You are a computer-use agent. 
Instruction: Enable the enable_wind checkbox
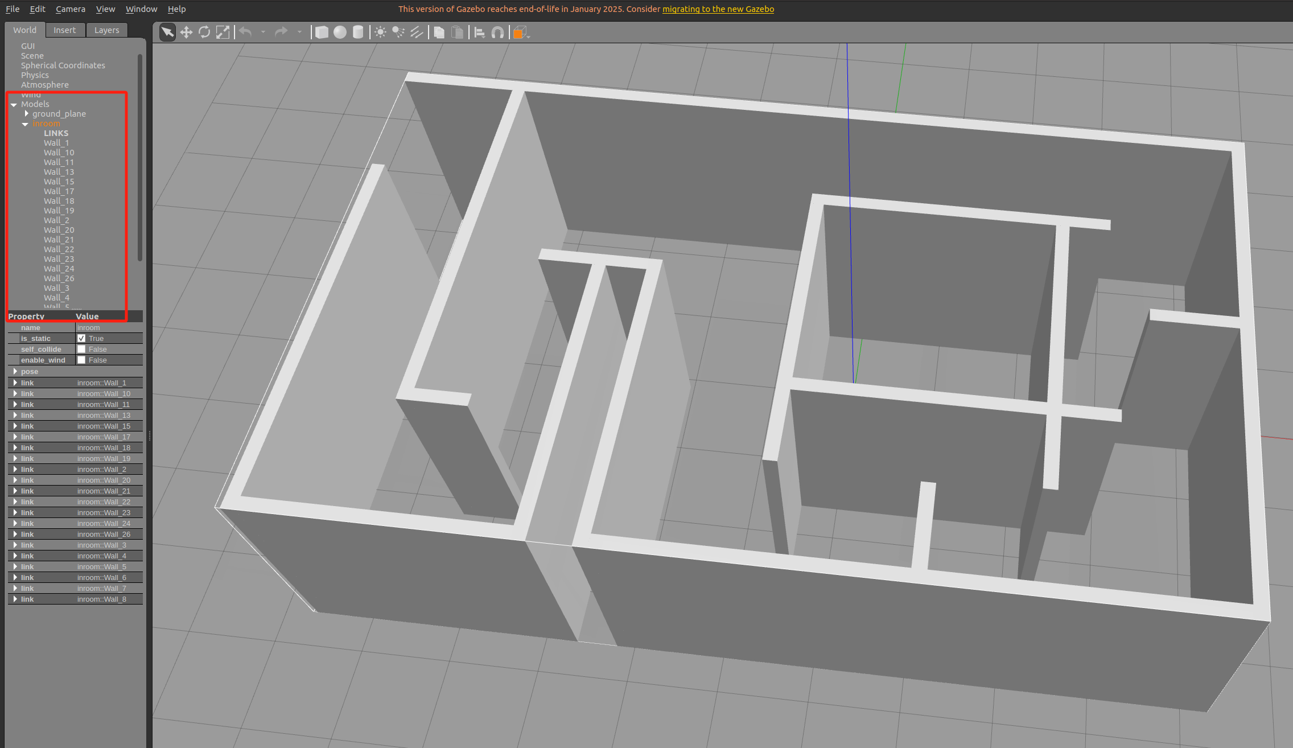(81, 360)
